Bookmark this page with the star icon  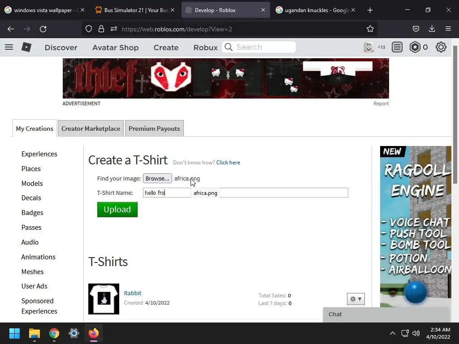[370, 29]
